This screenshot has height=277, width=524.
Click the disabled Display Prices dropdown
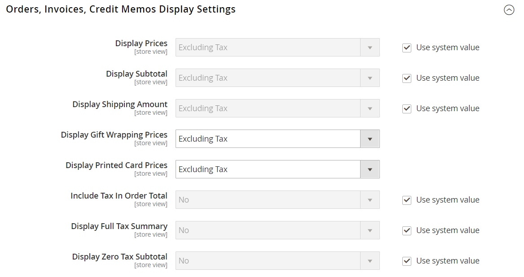click(277, 48)
